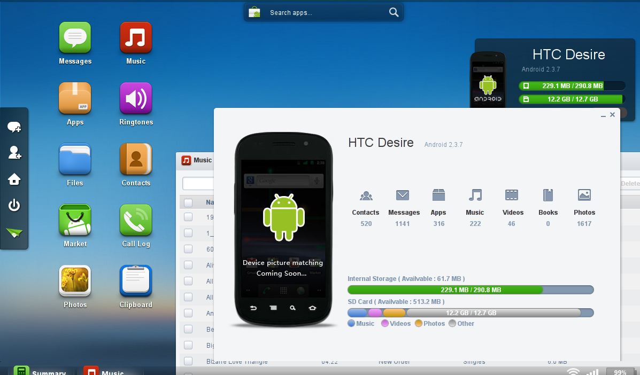The width and height of the screenshot is (640, 375).
Task: Click new message icon in sidebar
Action: click(14, 127)
